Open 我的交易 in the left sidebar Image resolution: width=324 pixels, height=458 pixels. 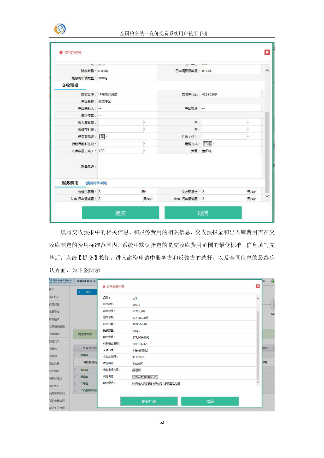(54, 363)
